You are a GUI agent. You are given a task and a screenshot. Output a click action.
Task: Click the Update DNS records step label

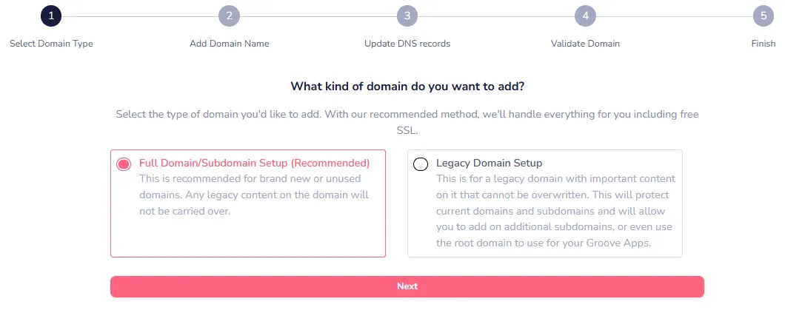pos(407,44)
